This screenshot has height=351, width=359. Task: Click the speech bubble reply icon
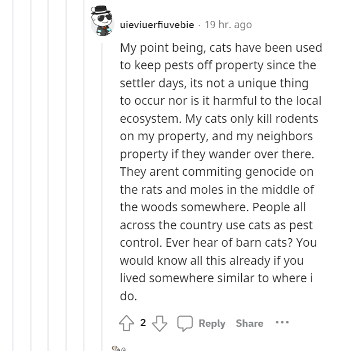pyautogui.click(x=185, y=323)
